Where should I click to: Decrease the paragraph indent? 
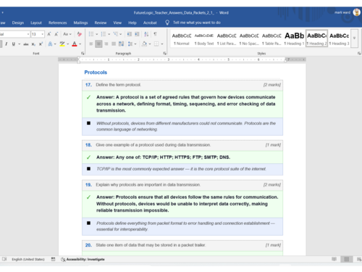[130, 34]
